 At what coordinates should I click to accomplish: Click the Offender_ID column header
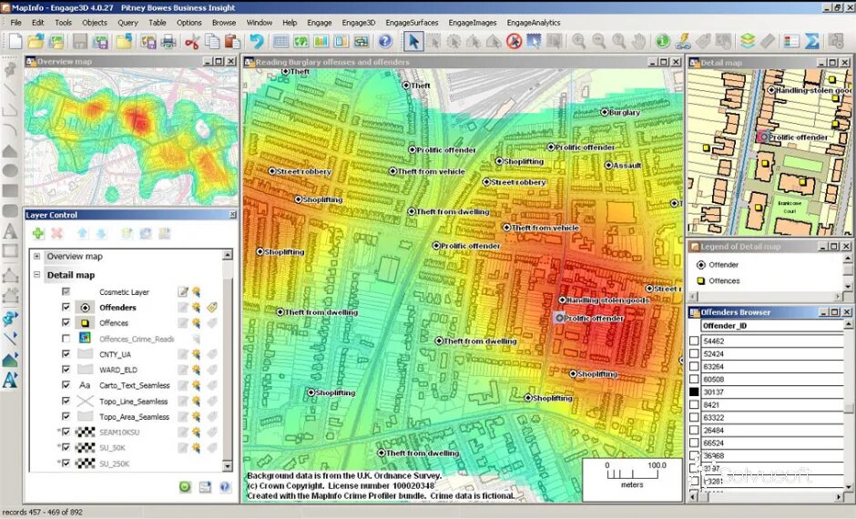click(x=772, y=326)
